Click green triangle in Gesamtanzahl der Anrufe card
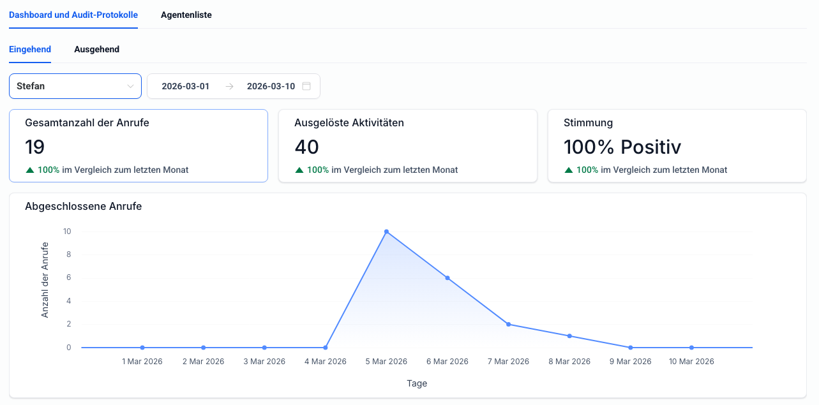Viewport: 819px width, 405px height. coord(29,170)
